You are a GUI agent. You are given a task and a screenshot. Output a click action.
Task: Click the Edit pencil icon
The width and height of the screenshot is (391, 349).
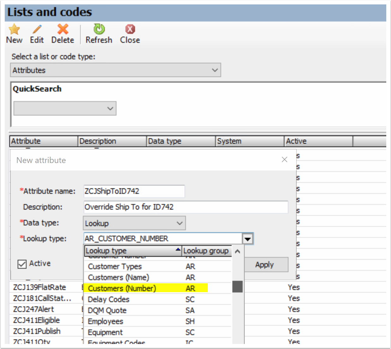37,29
